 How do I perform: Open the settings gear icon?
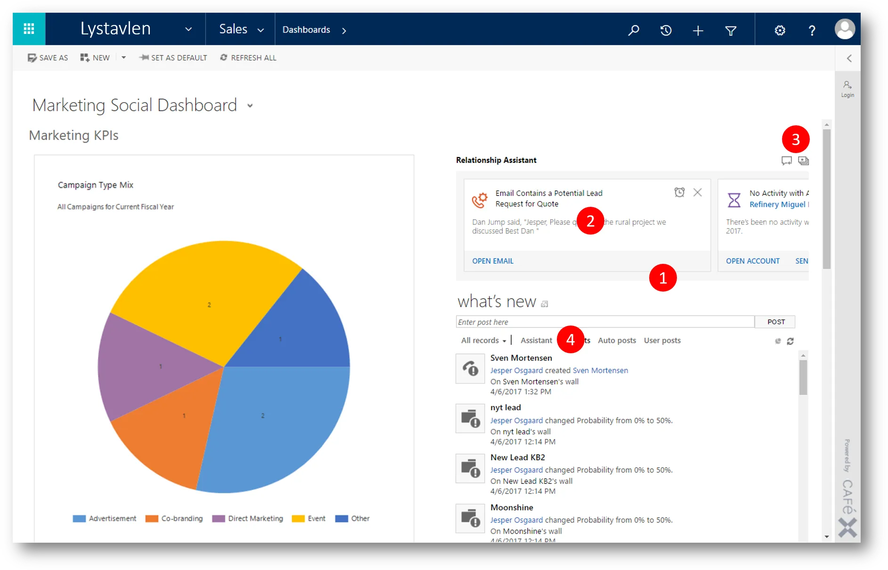780,31
